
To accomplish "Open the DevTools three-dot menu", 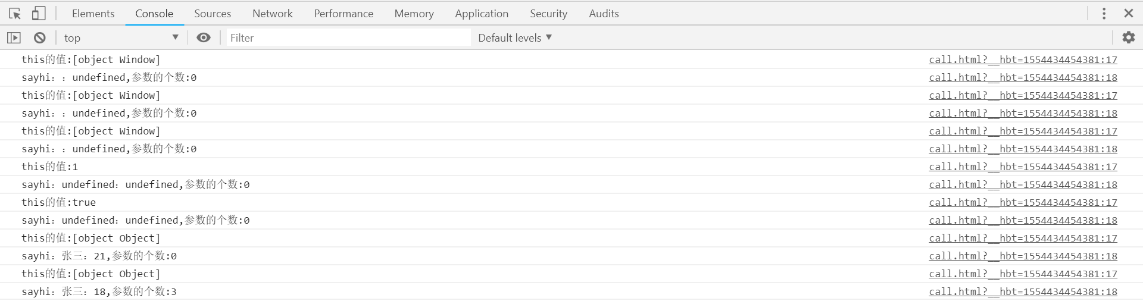I will [1104, 13].
